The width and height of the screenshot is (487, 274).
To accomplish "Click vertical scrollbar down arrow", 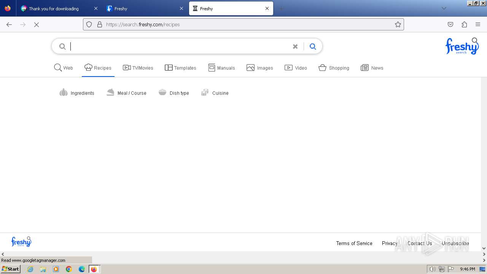I will tap(484, 248).
